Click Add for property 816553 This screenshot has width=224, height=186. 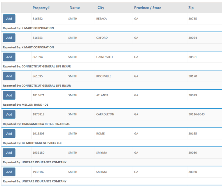[x=9, y=38]
